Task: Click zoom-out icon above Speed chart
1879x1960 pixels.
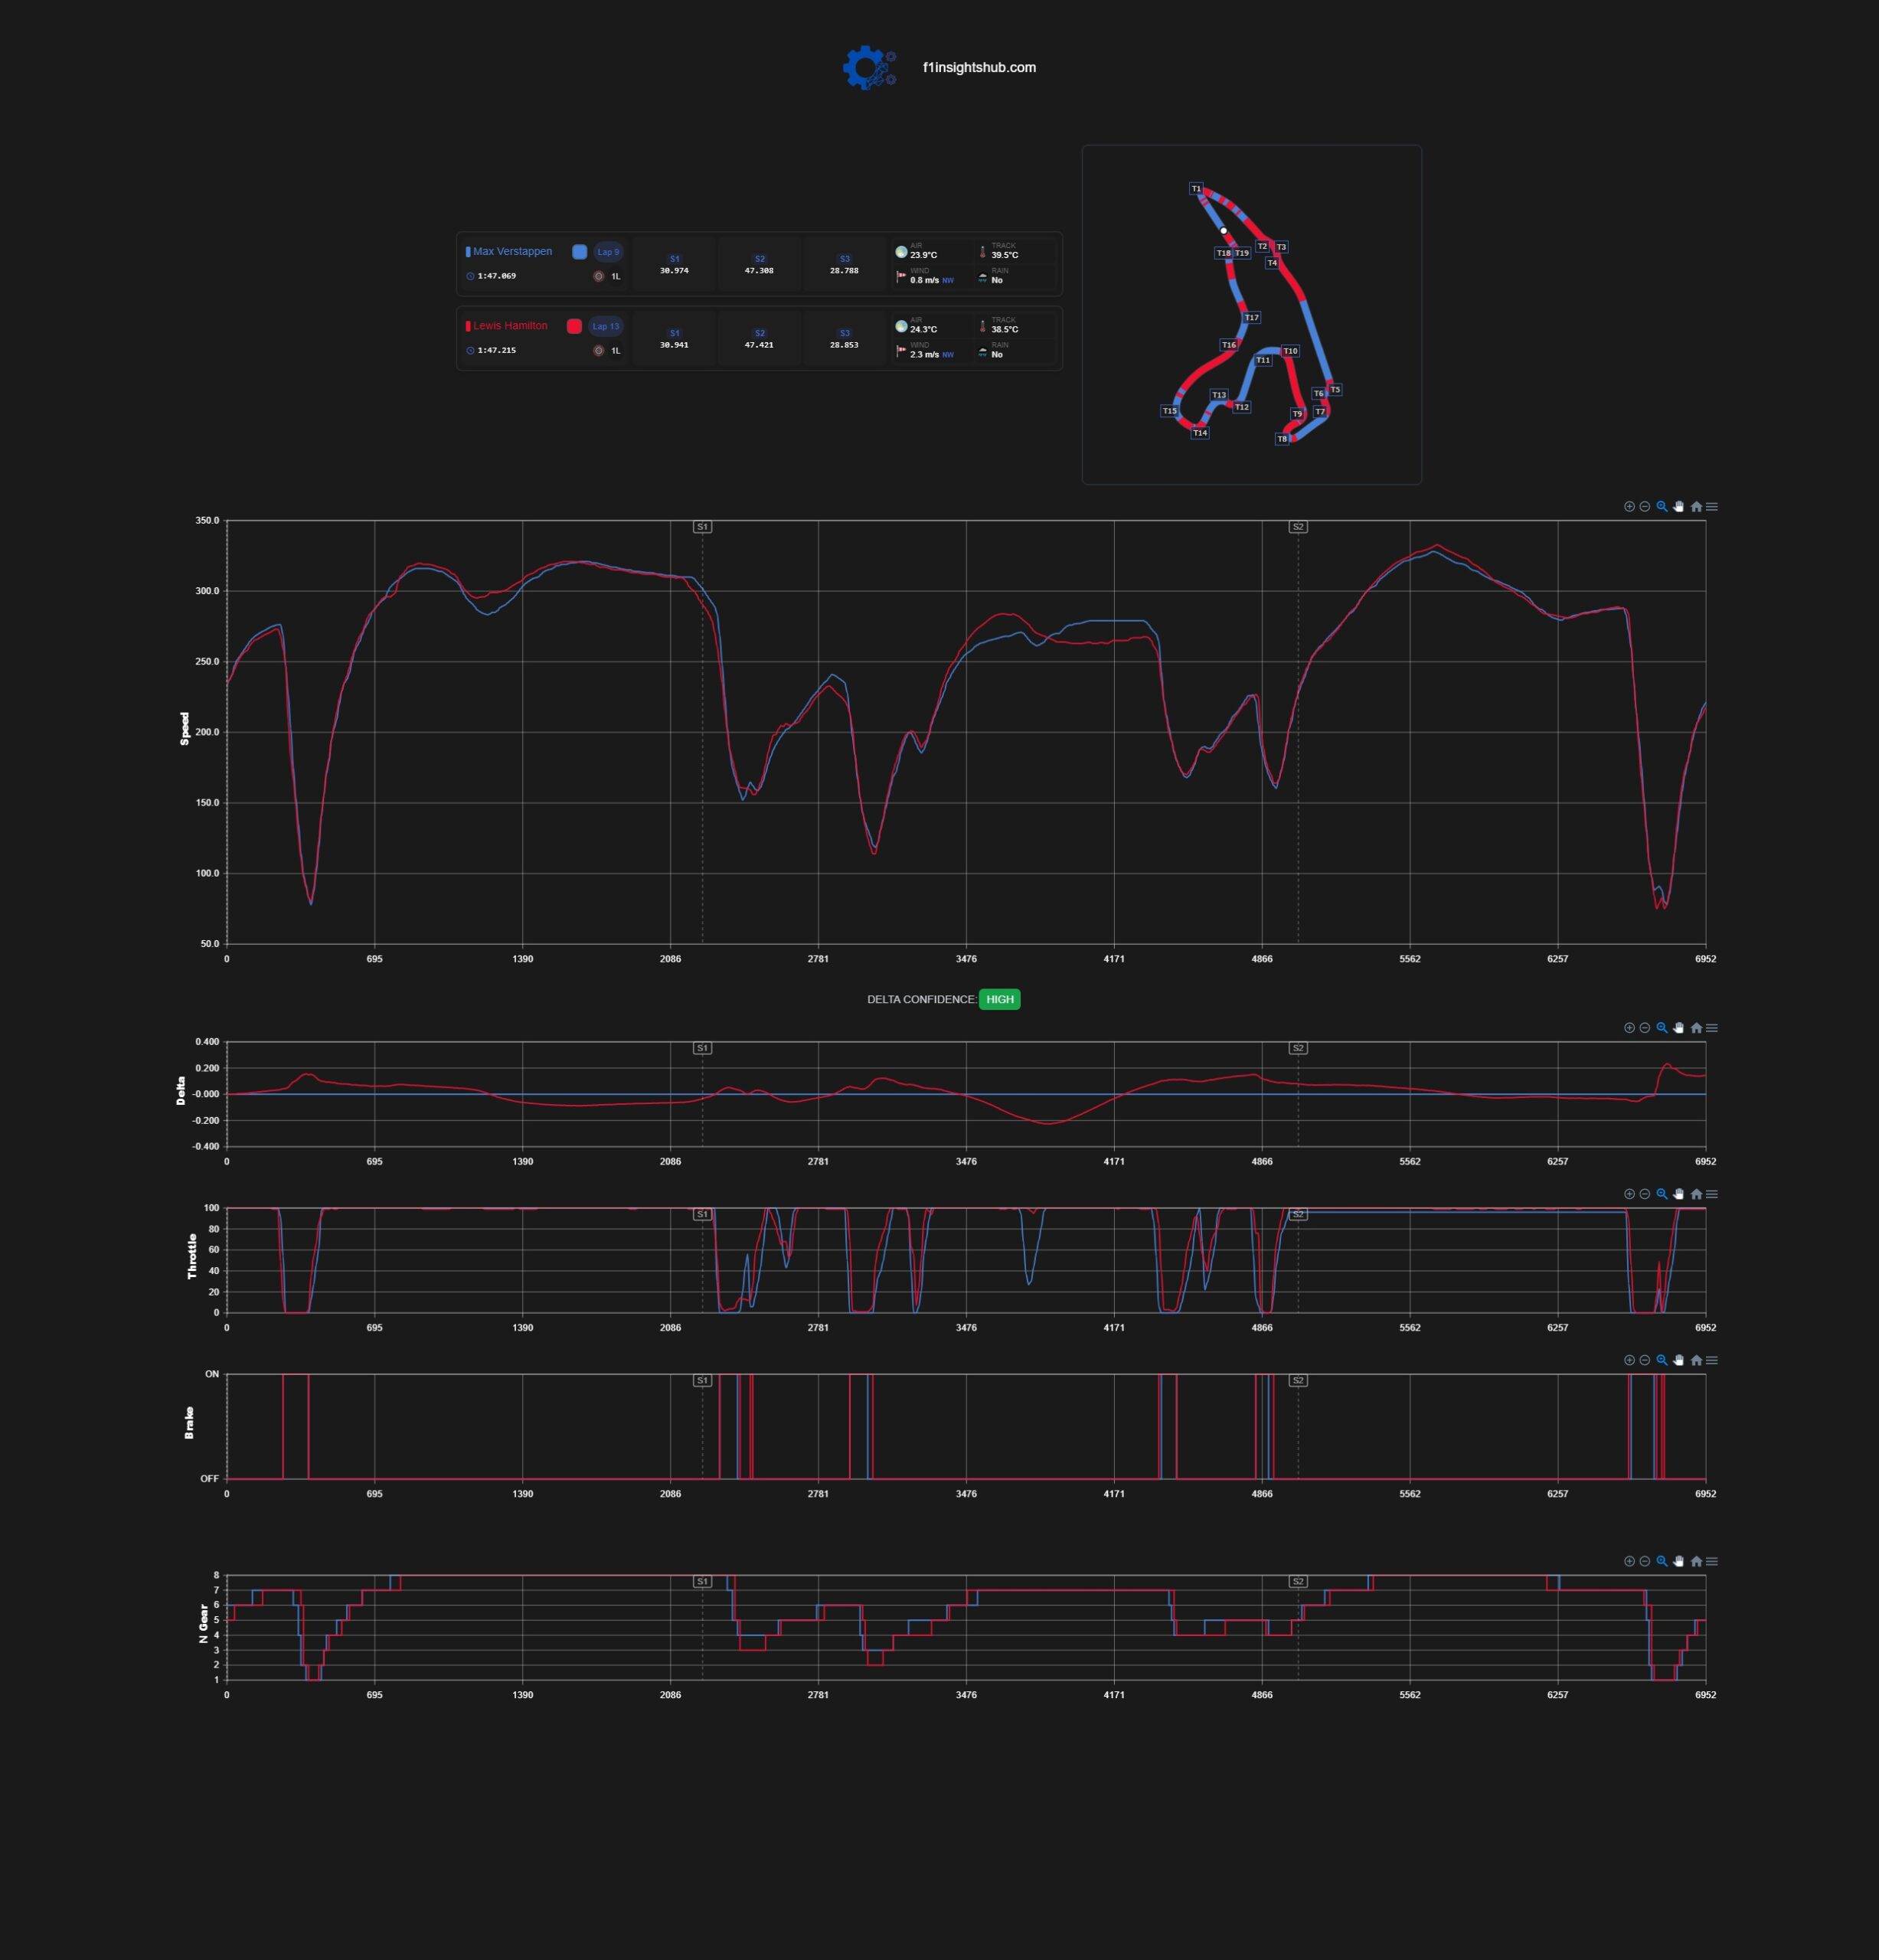Action: click(1645, 507)
